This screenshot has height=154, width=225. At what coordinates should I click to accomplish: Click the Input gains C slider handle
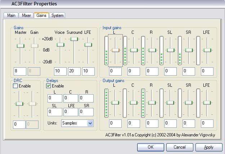coord(134,50)
